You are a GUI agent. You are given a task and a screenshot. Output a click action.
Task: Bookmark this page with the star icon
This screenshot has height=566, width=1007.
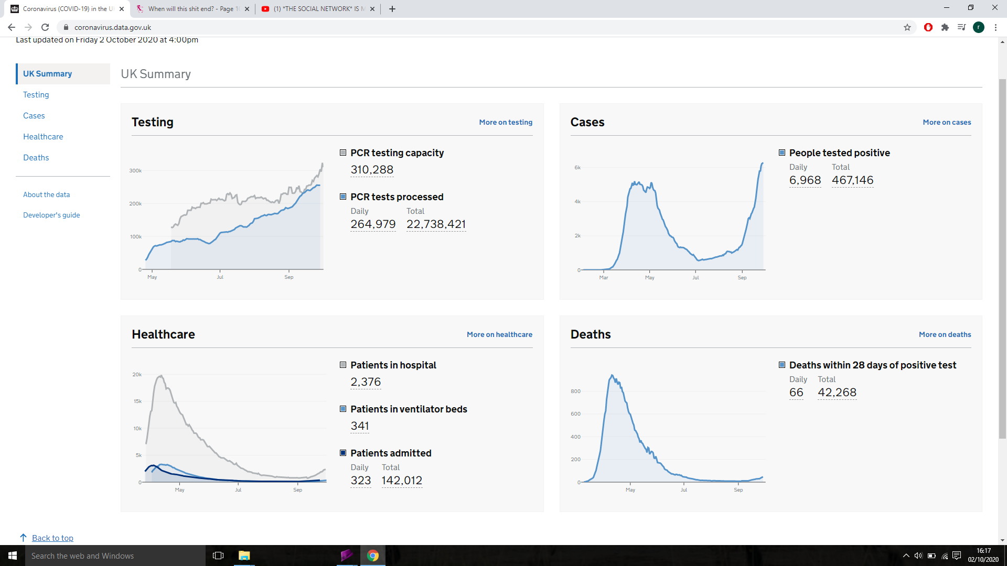(907, 27)
